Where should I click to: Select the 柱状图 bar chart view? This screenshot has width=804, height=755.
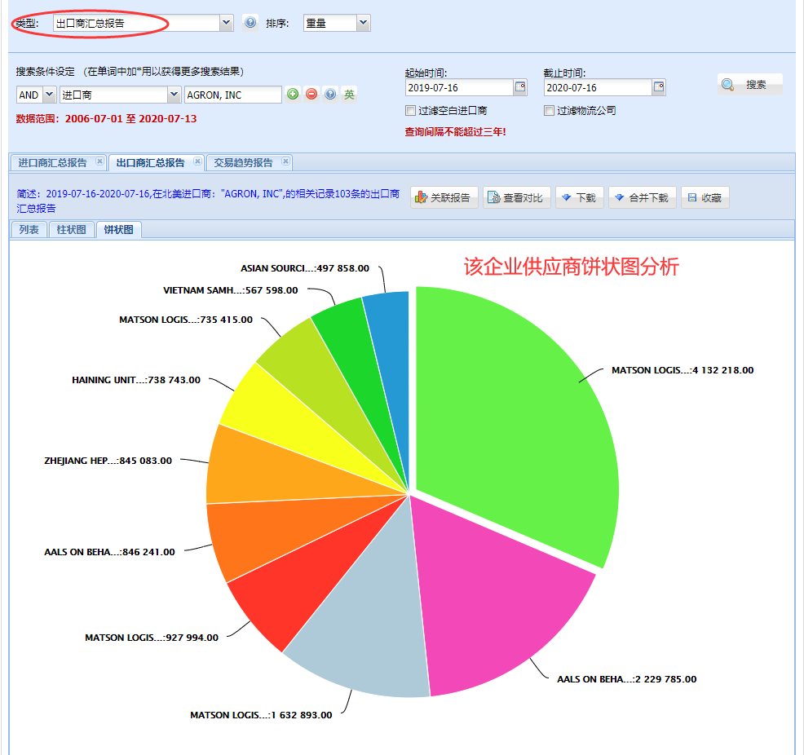coord(71,229)
